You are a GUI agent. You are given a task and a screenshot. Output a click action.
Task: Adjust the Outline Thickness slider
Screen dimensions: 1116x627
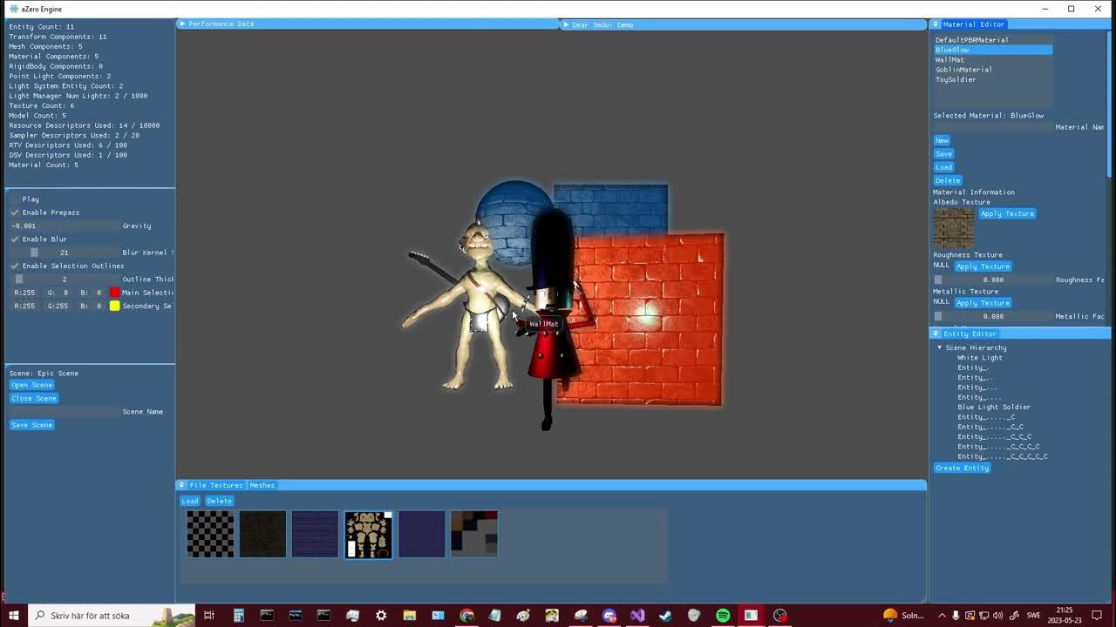(65, 280)
